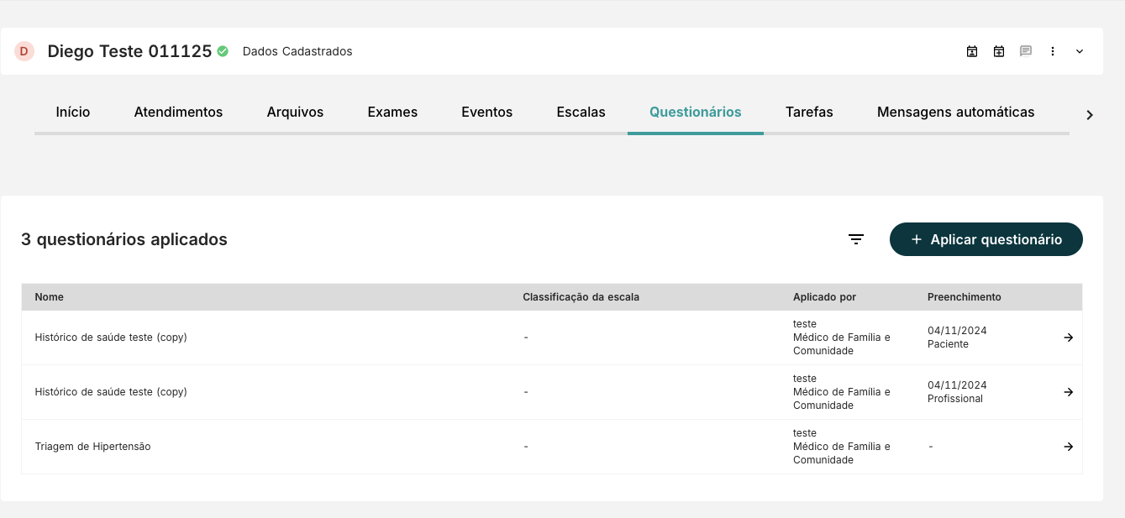Switch to the Mensagens automáticas tab

pyautogui.click(x=956, y=112)
